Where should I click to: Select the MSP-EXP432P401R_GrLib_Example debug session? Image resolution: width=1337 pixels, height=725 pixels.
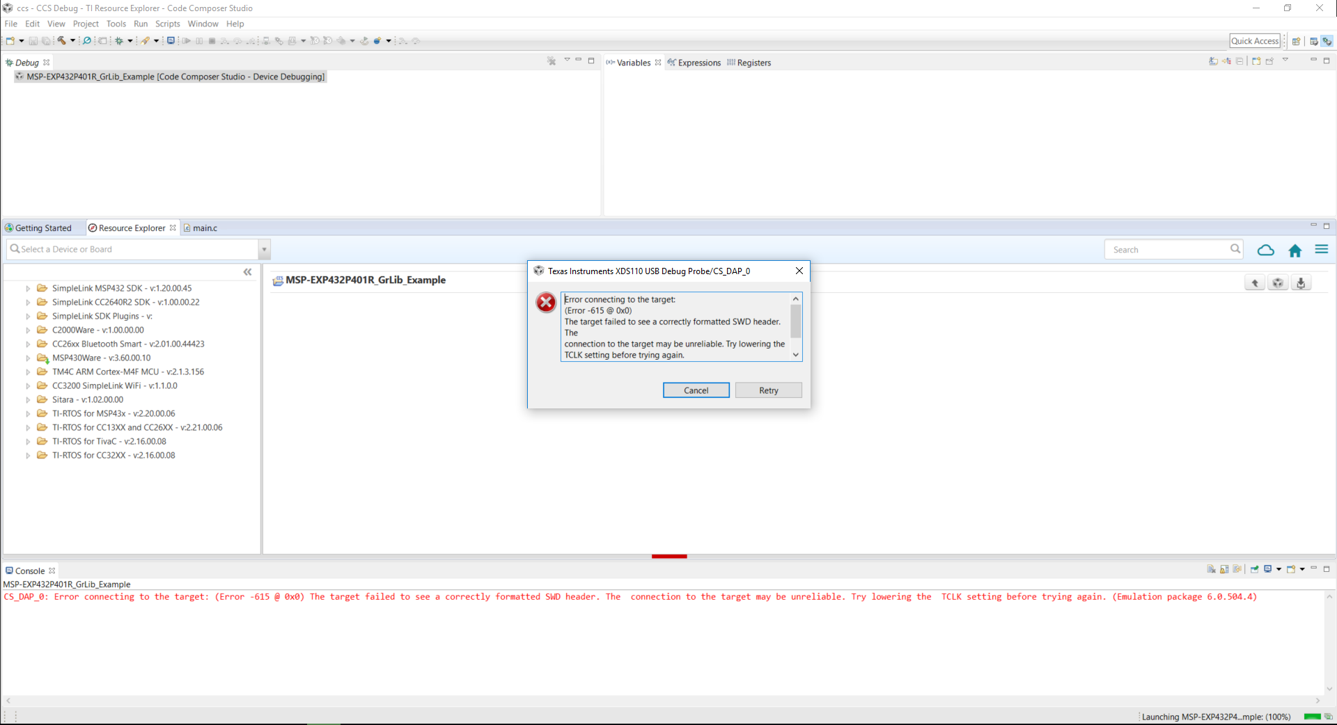pos(170,77)
